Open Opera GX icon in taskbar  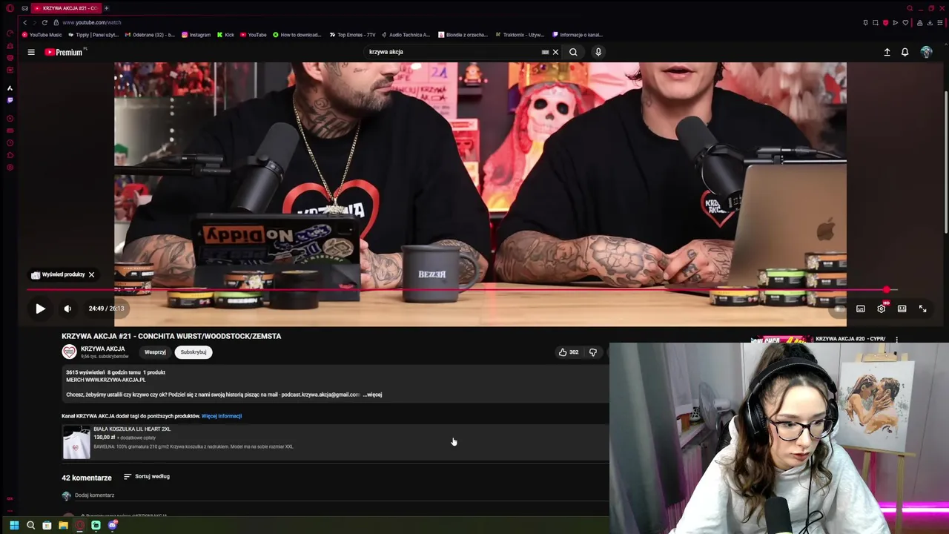79,525
